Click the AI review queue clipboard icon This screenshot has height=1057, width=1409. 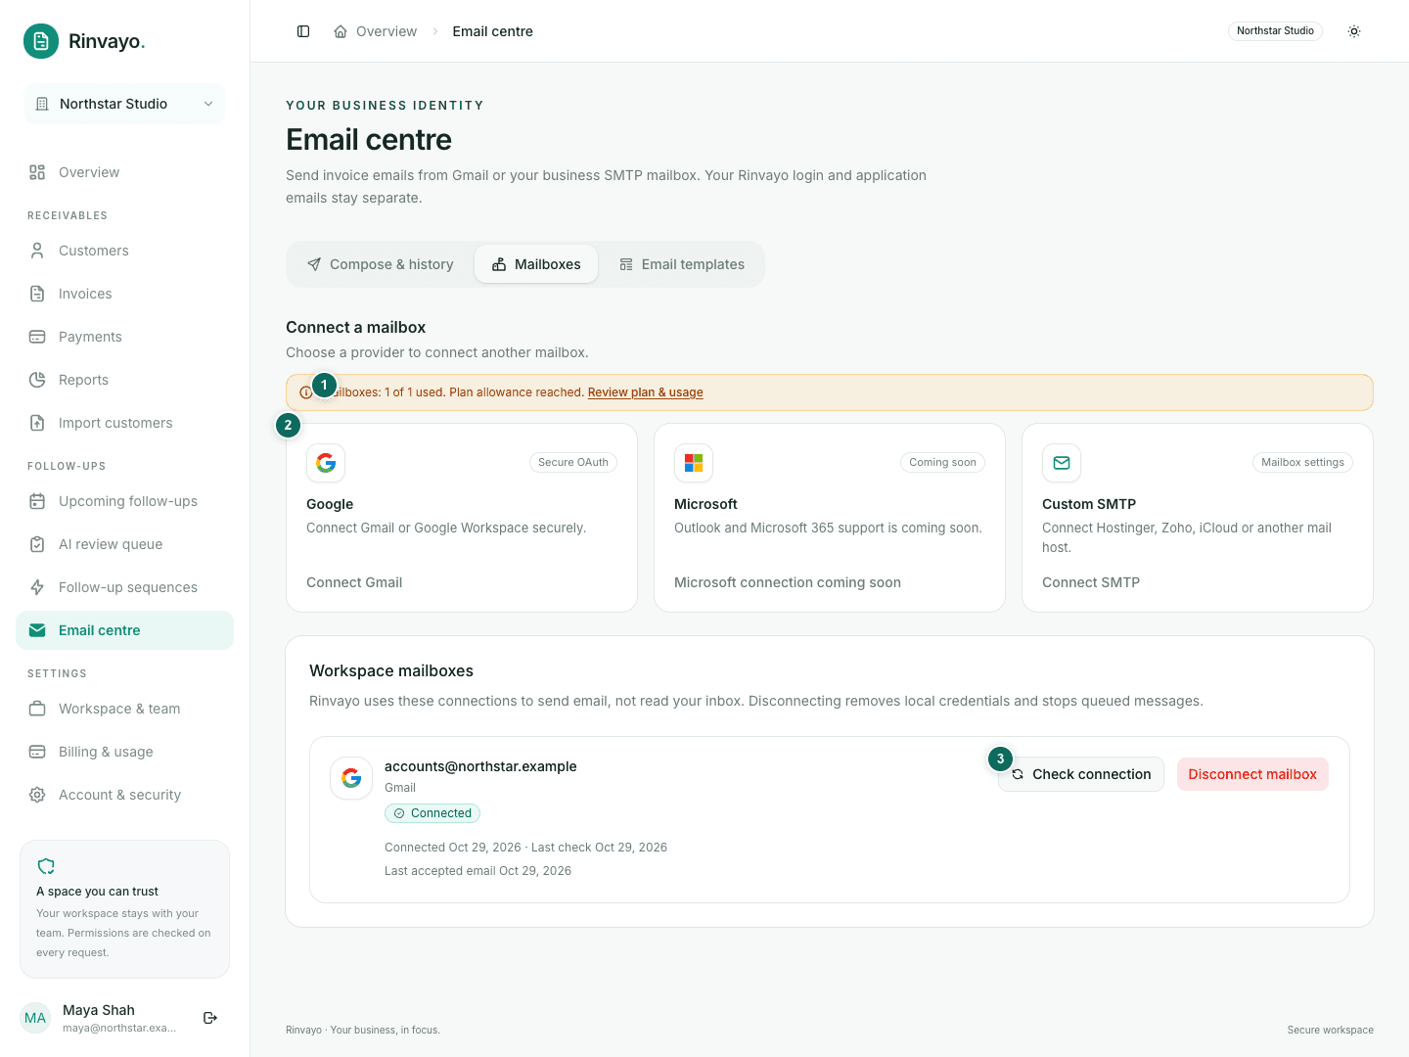click(x=37, y=544)
